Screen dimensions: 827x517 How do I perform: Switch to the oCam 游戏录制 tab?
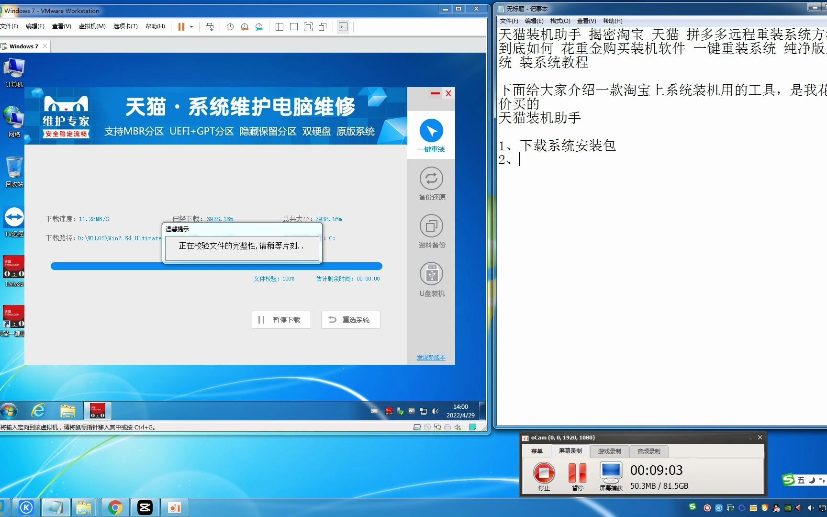tap(609, 451)
